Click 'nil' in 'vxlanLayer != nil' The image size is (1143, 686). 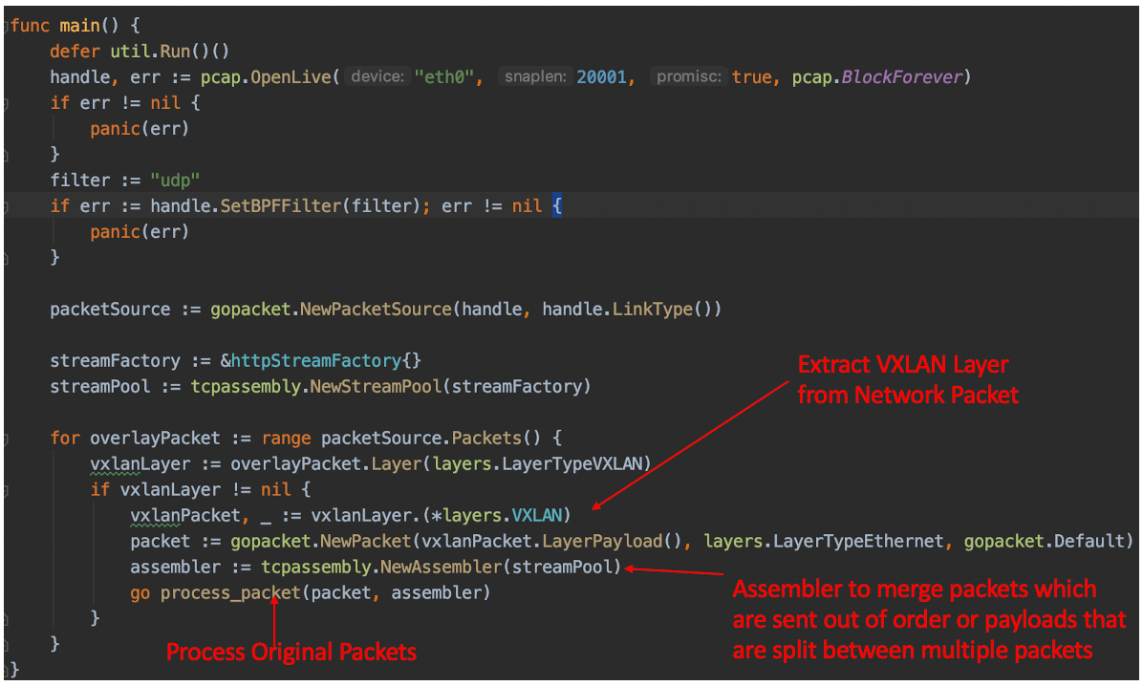click(x=275, y=490)
